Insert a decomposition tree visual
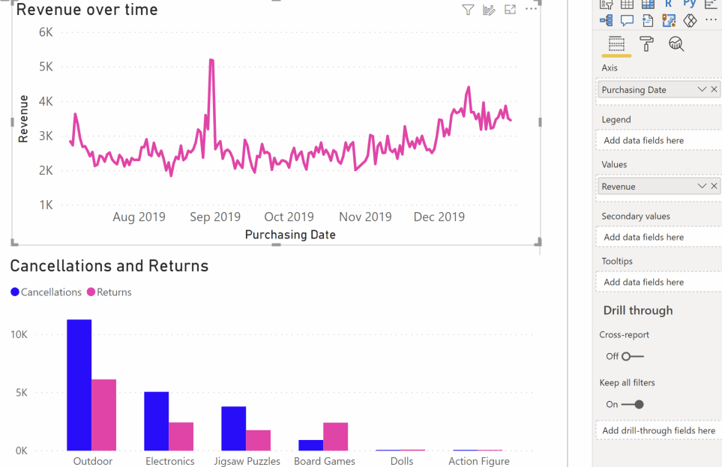Image resolution: width=722 pixels, height=467 pixels. tap(606, 20)
